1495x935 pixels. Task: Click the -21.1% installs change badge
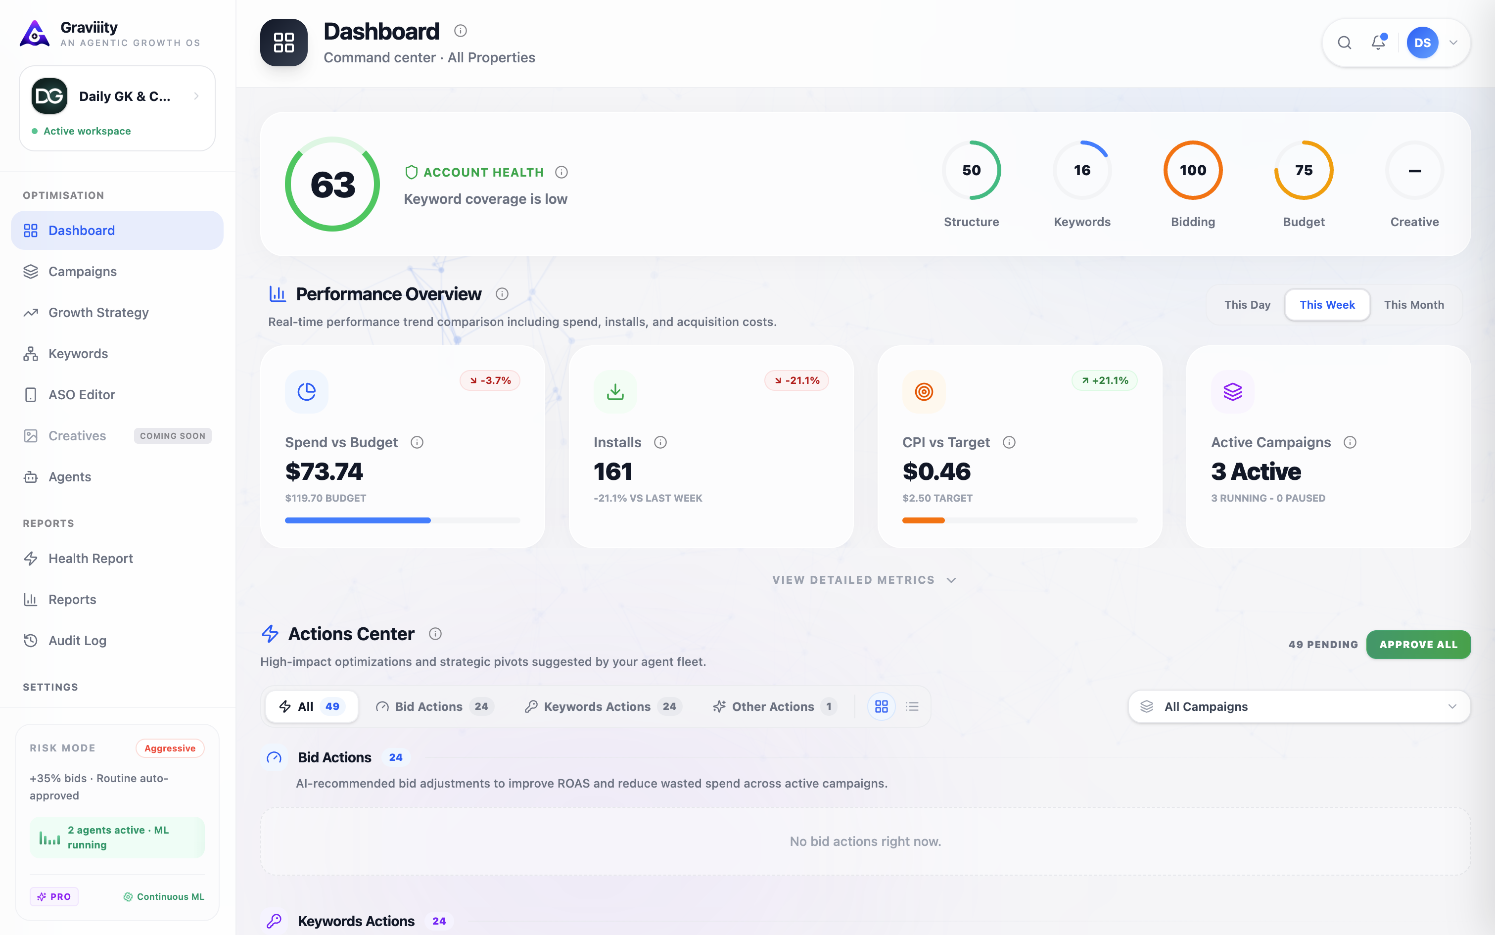click(796, 380)
